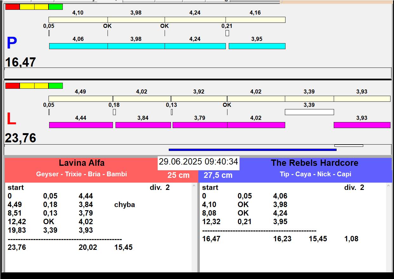The width and height of the screenshot is (394, 279).
Task: Click the 0,18 changeover value in lane L timeline
Action: (114, 105)
